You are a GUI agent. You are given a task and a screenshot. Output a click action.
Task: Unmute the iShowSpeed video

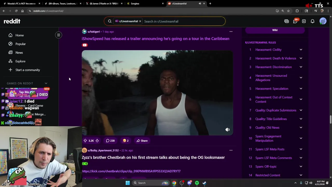click(x=227, y=130)
